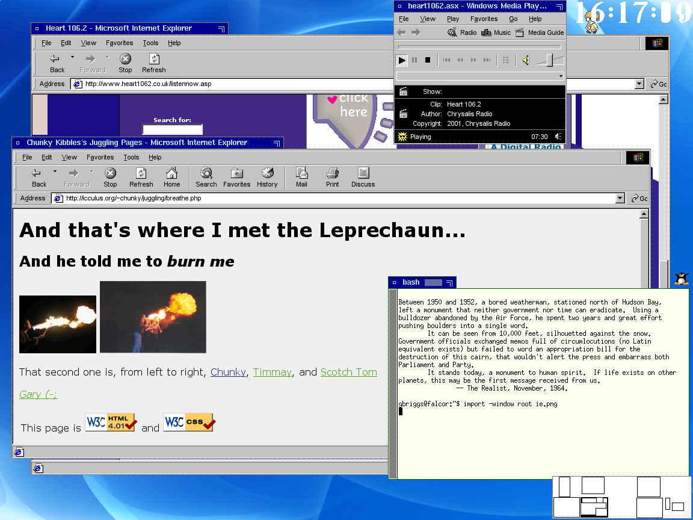The image size is (693, 520).
Task: Click Stop in Heart 106.2 browser toolbar
Action: [125, 64]
